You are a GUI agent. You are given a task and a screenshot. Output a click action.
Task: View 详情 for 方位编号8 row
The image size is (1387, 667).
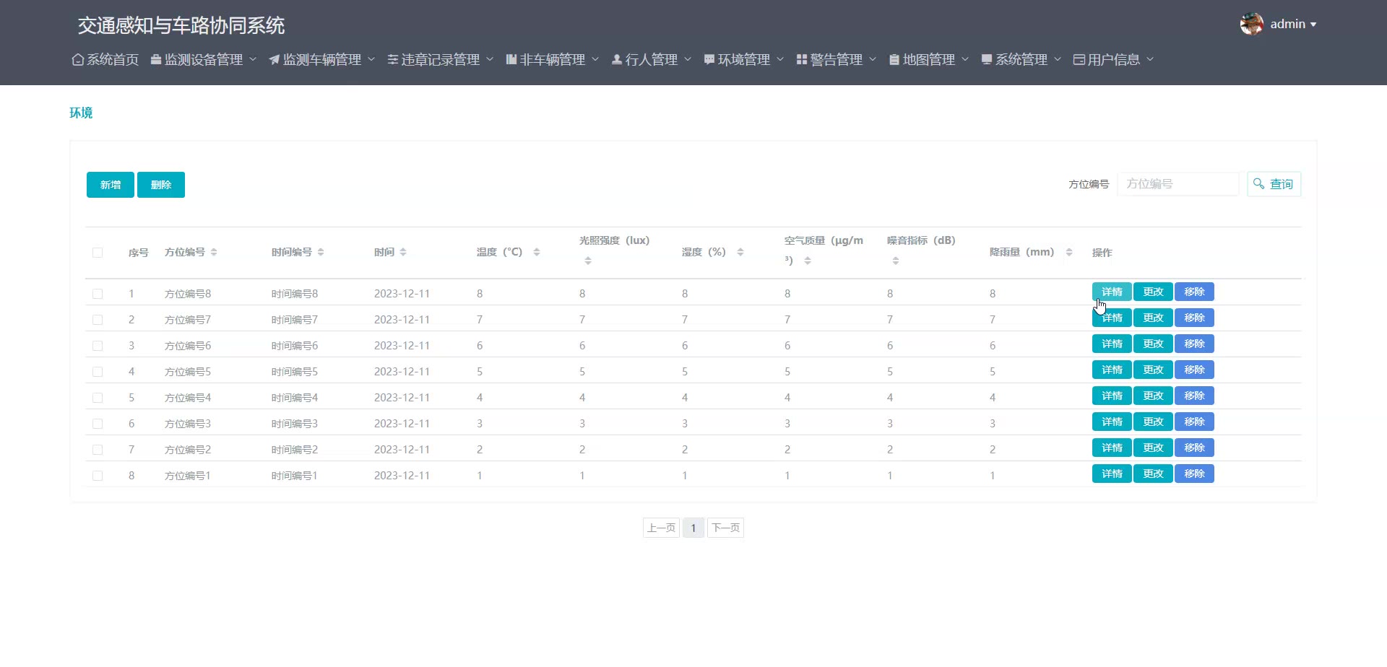pos(1112,292)
